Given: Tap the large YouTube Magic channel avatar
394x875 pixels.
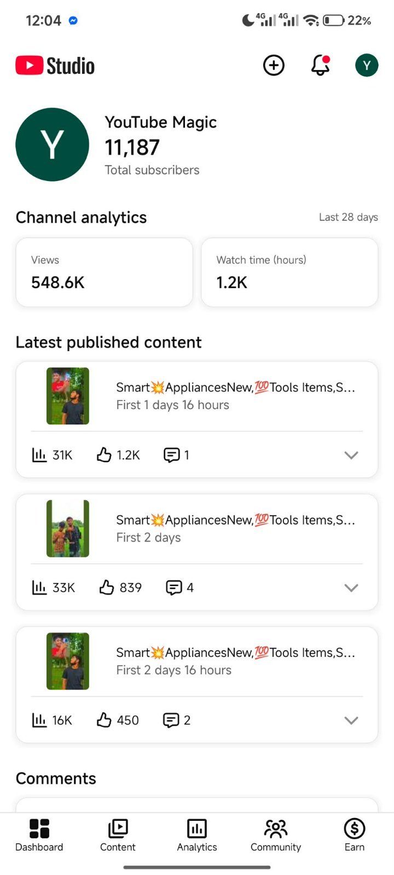Looking at the screenshot, I should tap(52, 144).
